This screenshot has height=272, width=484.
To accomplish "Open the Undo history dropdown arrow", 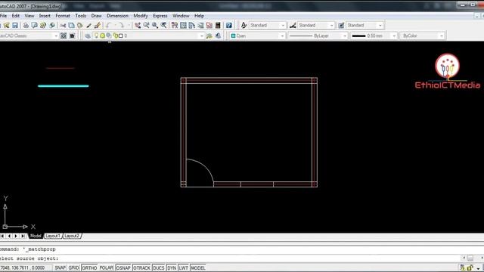I will coord(115,25).
